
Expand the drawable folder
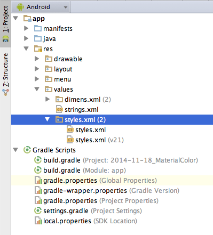coord(37,59)
